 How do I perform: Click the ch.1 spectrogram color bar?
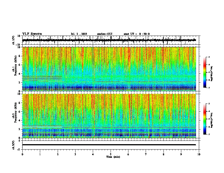click(205, 72)
